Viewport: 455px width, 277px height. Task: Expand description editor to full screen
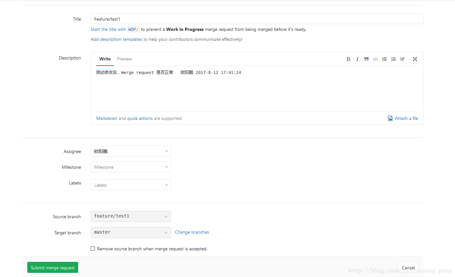coord(415,59)
